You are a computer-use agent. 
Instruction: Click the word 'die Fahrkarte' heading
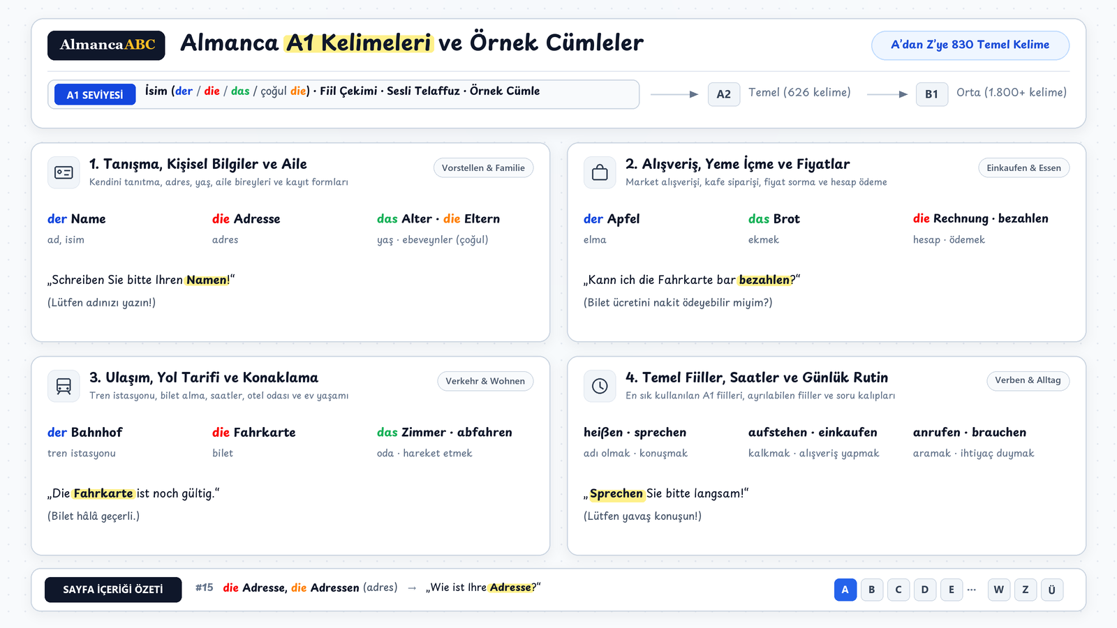tap(254, 433)
